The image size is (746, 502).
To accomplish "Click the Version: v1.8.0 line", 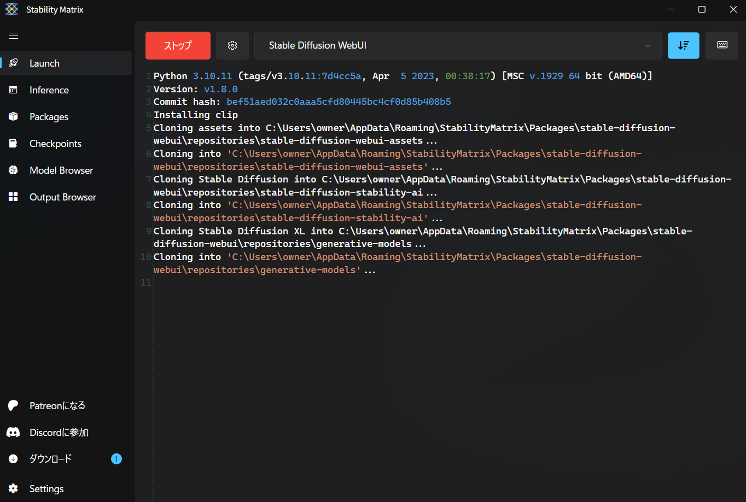I will [x=196, y=89].
